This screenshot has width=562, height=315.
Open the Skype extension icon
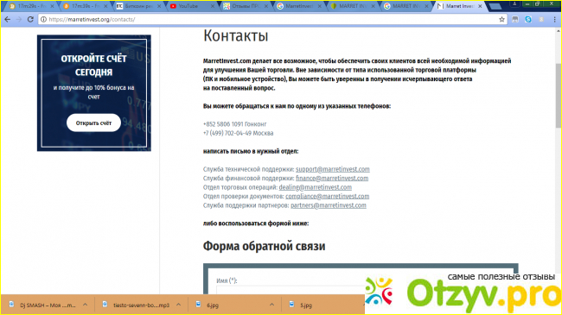[528, 19]
